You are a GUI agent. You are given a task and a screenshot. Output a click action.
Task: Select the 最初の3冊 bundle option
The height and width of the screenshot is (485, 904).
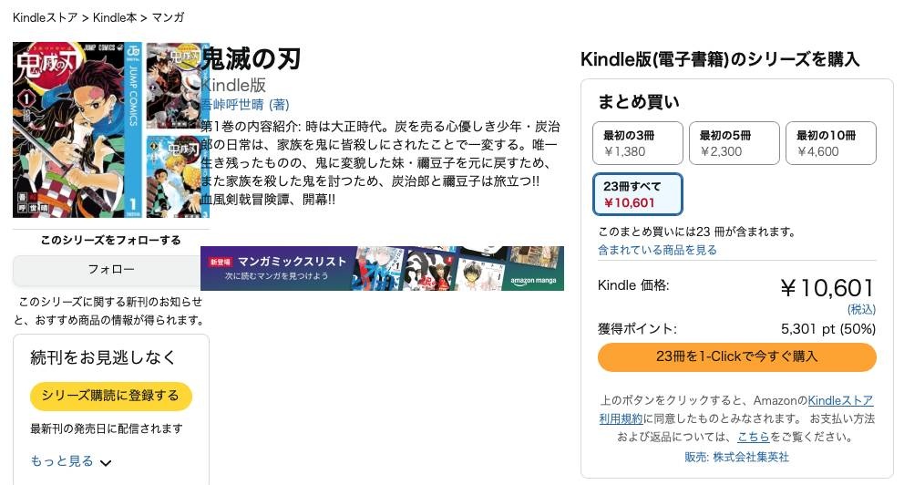[637, 143]
